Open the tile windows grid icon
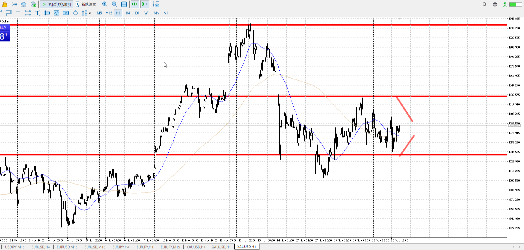This screenshot has width=524, height=250. tap(124, 4)
